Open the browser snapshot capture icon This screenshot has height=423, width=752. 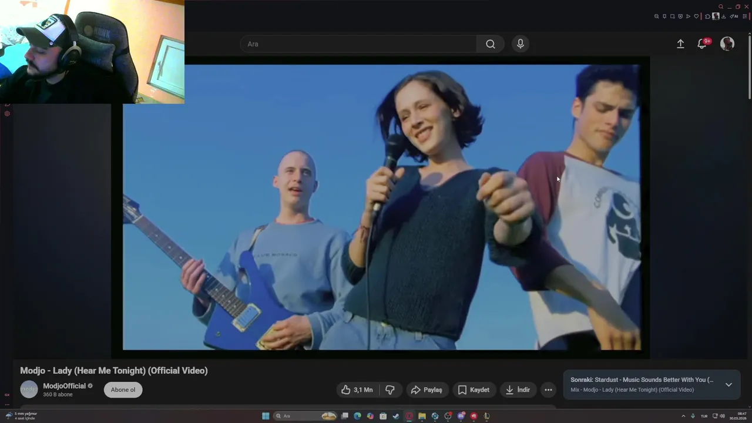click(673, 16)
